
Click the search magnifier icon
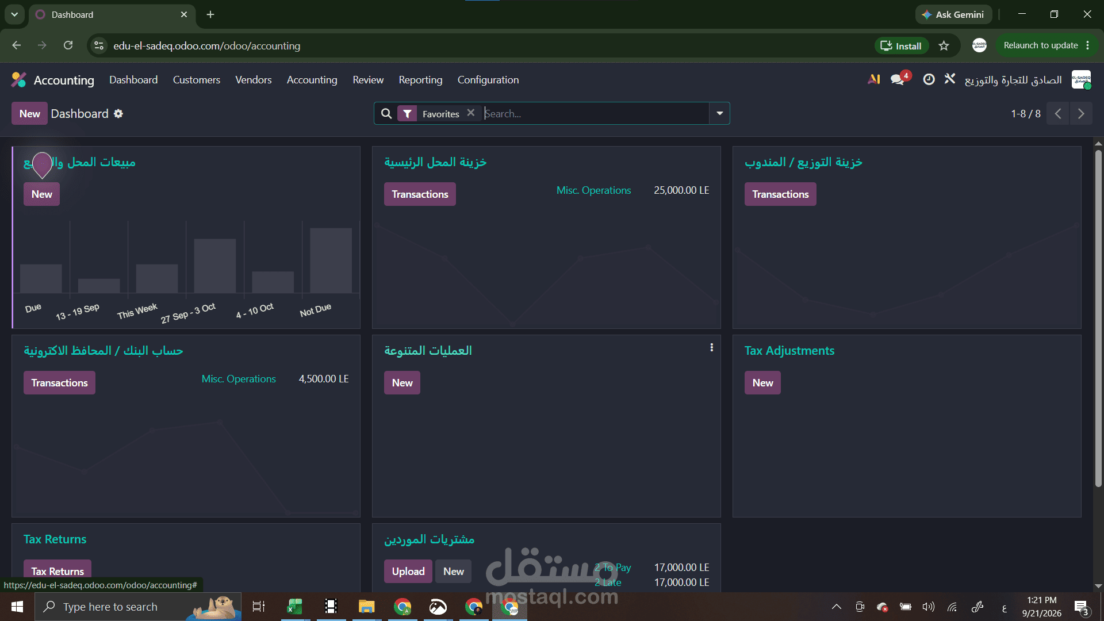pyautogui.click(x=386, y=114)
